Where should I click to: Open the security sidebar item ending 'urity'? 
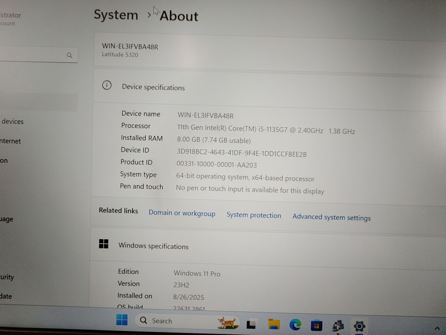click(7, 277)
